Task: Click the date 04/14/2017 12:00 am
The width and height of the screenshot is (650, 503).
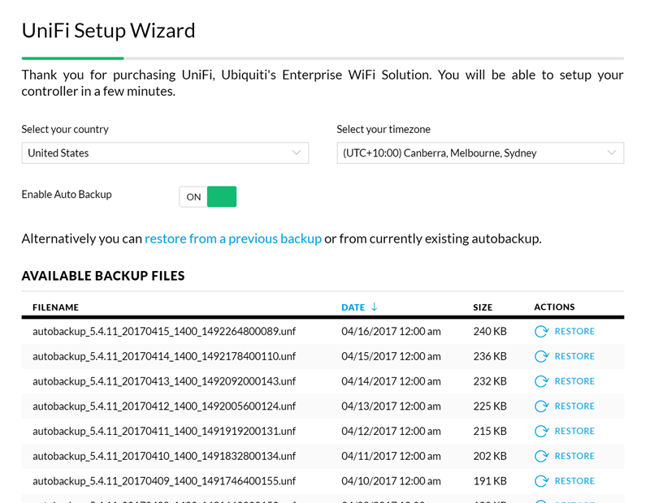Action: click(391, 380)
